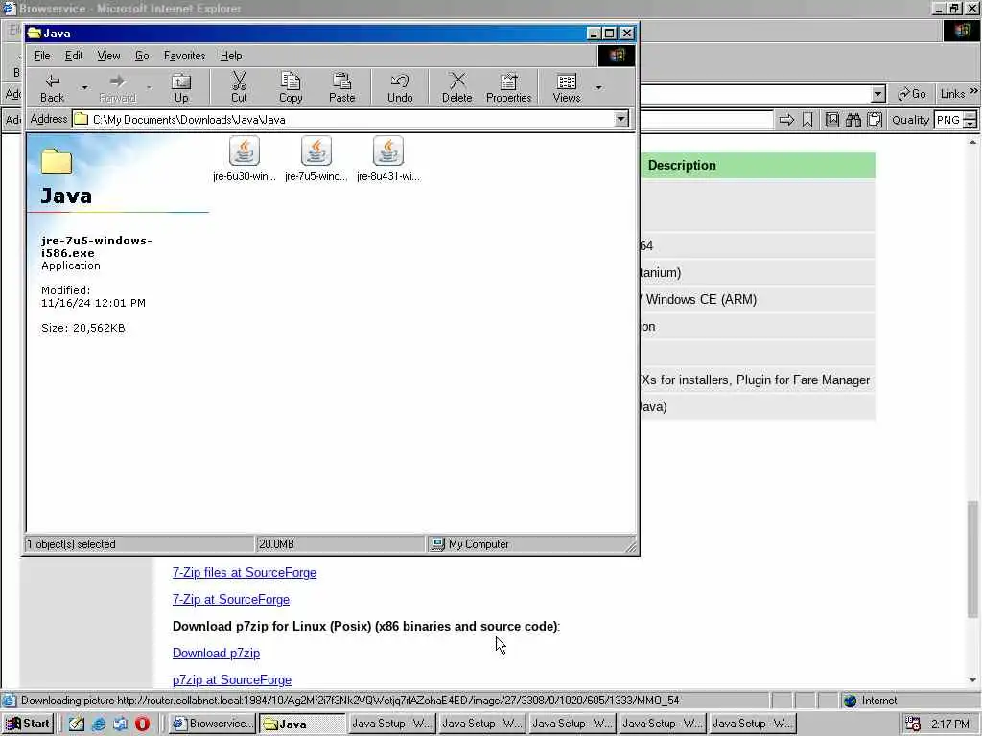The image size is (982, 736).
Task: Open Back history dropdown arrow
Action: click(x=84, y=87)
